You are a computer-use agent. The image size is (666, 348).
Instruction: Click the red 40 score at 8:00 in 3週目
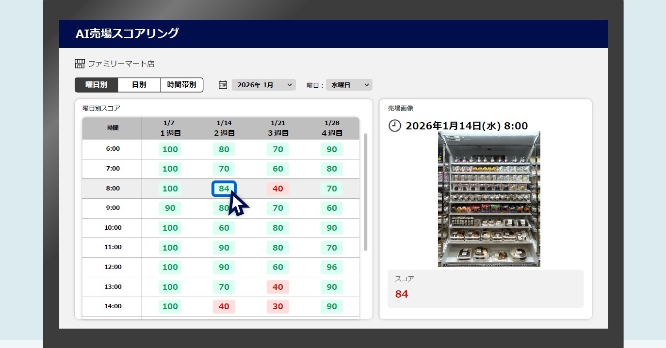[x=277, y=189]
